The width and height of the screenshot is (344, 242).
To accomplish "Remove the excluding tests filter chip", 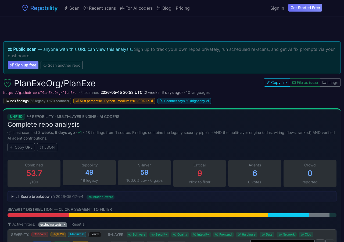I will pos(64,225).
